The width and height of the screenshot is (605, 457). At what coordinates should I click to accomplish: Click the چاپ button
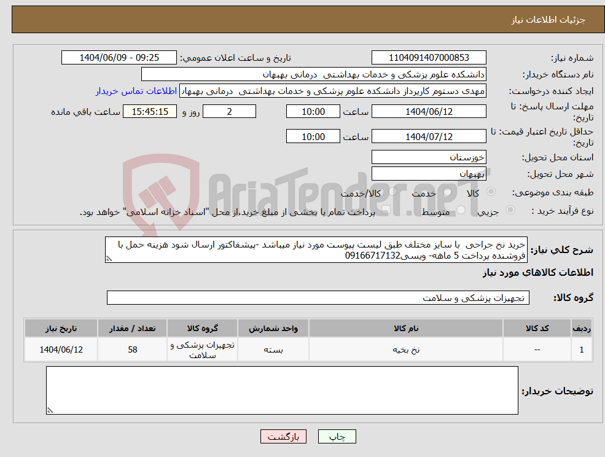(335, 436)
